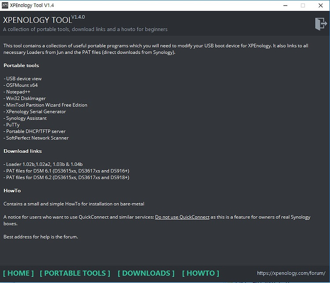330x283 pixels.
Task: Click the 'USB device view' list entry
Action: pos(22,78)
